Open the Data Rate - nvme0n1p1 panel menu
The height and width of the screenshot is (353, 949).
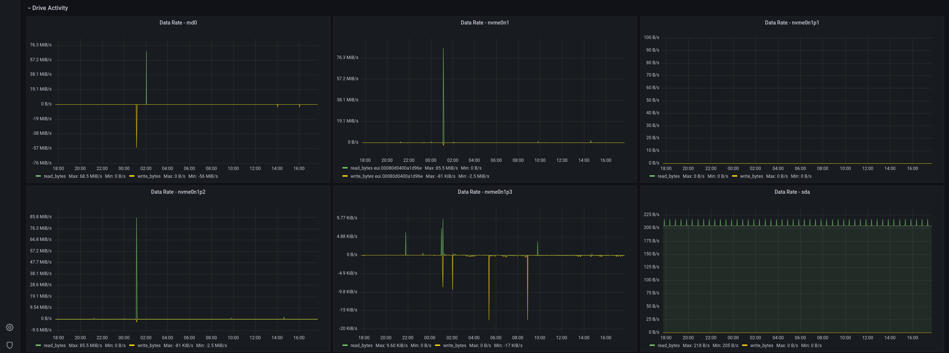pyautogui.click(x=792, y=23)
